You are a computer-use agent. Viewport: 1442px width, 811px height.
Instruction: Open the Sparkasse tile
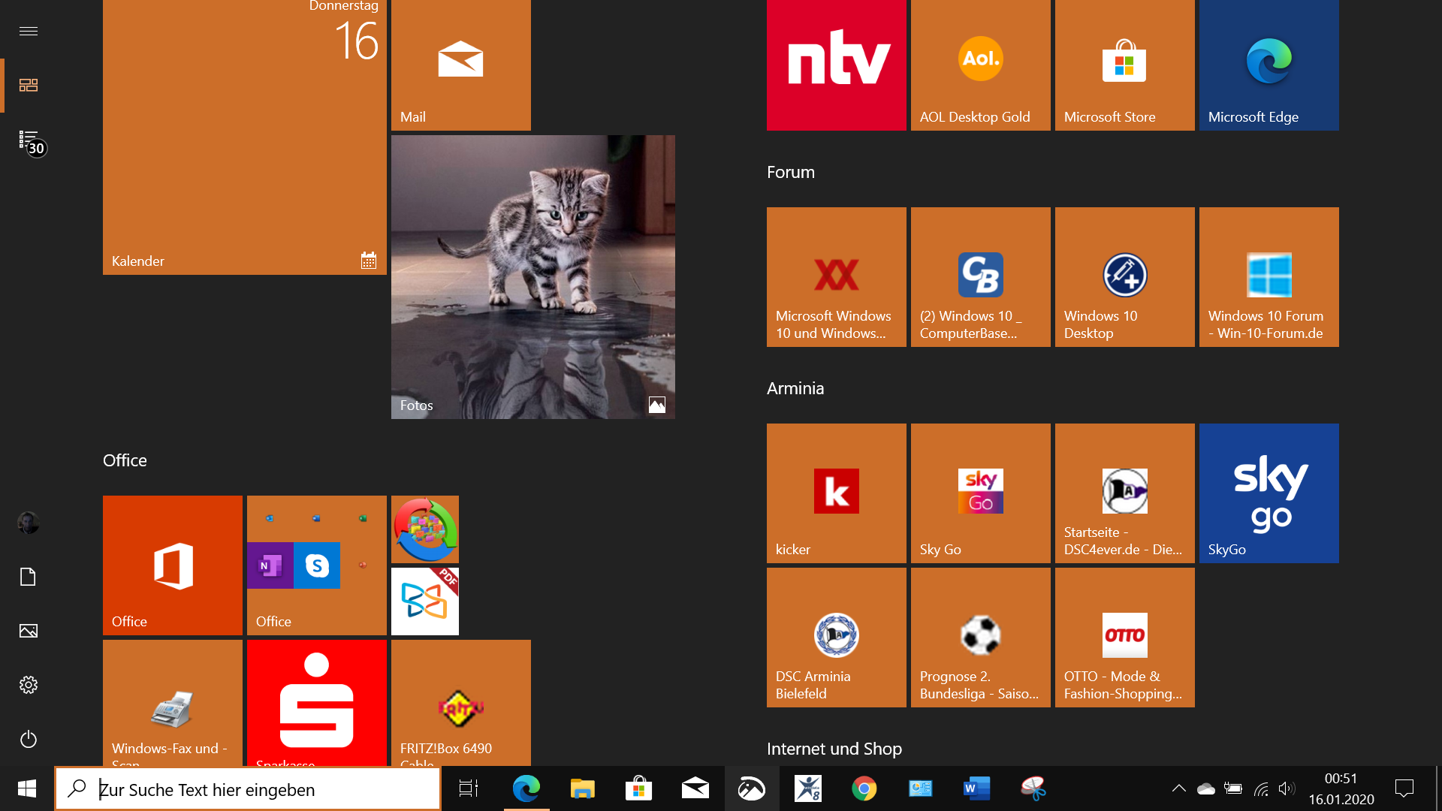pyautogui.click(x=316, y=703)
